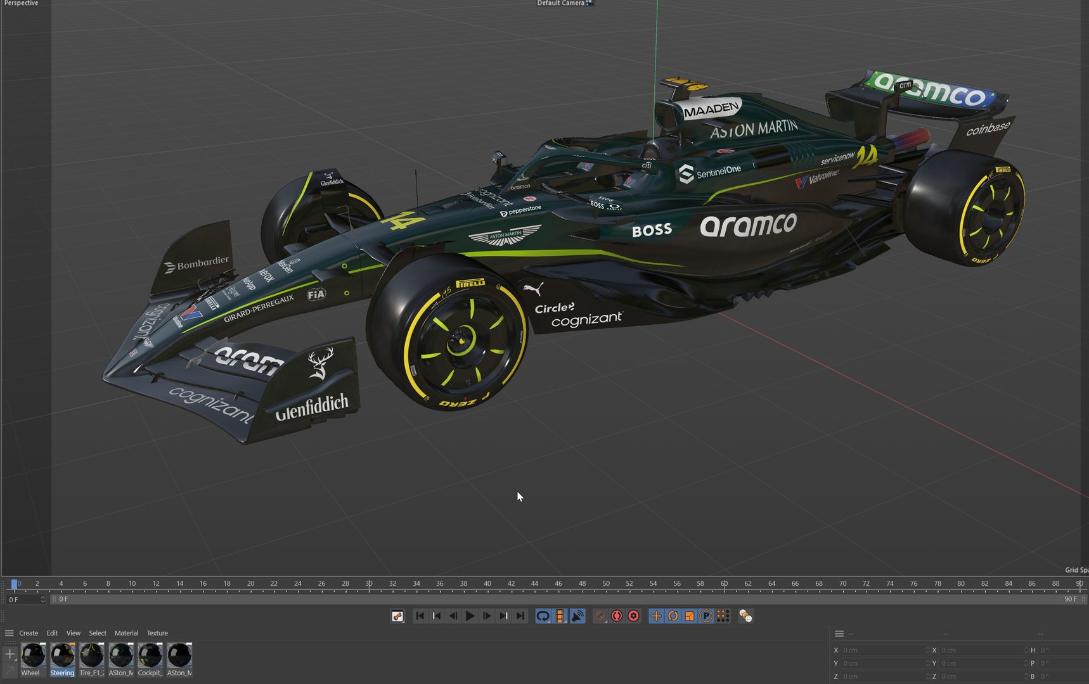Play the animation forward
Image resolution: width=1089 pixels, height=684 pixels.
tap(470, 616)
